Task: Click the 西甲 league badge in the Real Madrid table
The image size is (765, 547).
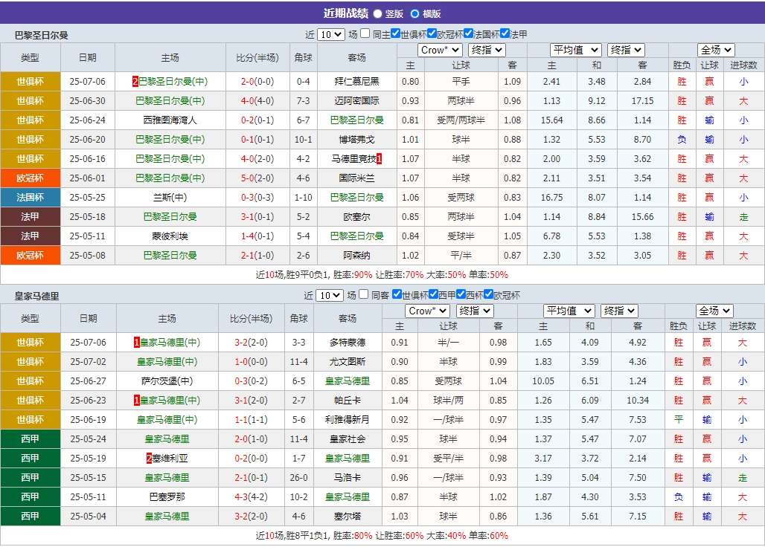Action: (x=31, y=438)
